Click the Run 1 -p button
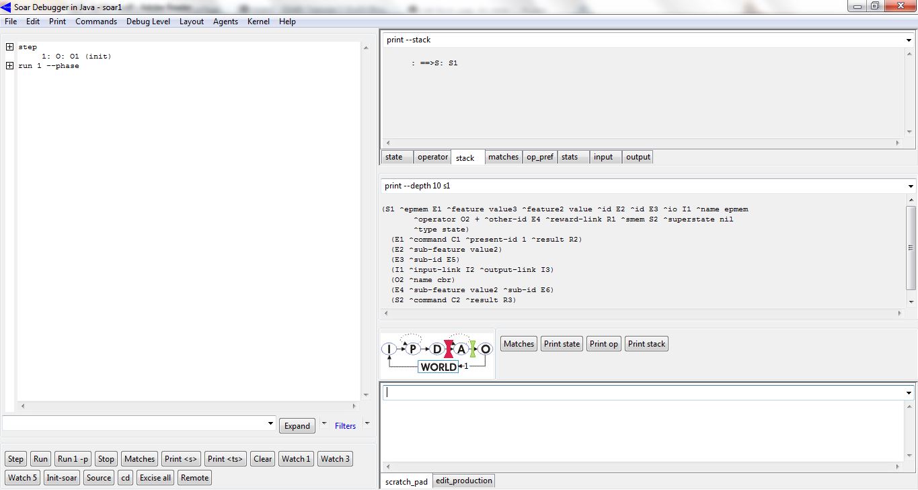918x490 pixels. tap(73, 459)
